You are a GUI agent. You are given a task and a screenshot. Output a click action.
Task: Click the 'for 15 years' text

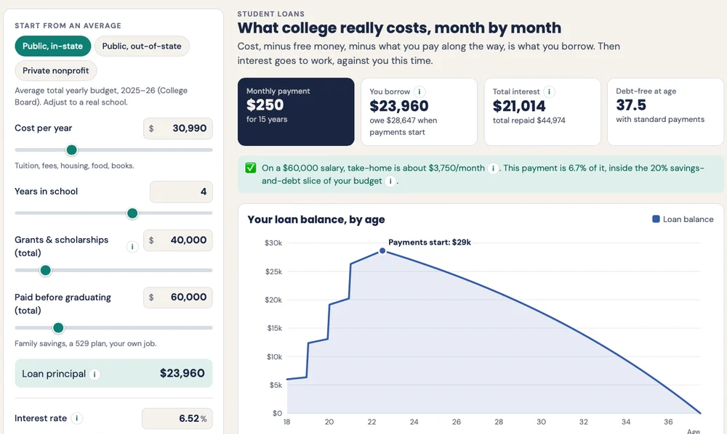click(x=267, y=119)
